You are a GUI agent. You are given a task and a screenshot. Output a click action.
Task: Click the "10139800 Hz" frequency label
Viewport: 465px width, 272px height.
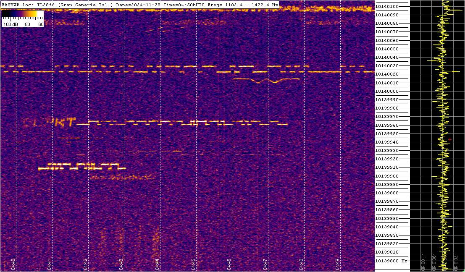click(x=391, y=261)
